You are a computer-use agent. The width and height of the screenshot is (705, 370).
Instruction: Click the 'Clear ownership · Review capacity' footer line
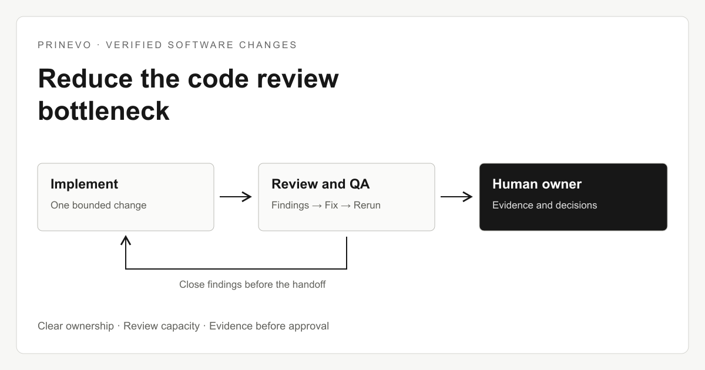pyautogui.click(x=183, y=326)
